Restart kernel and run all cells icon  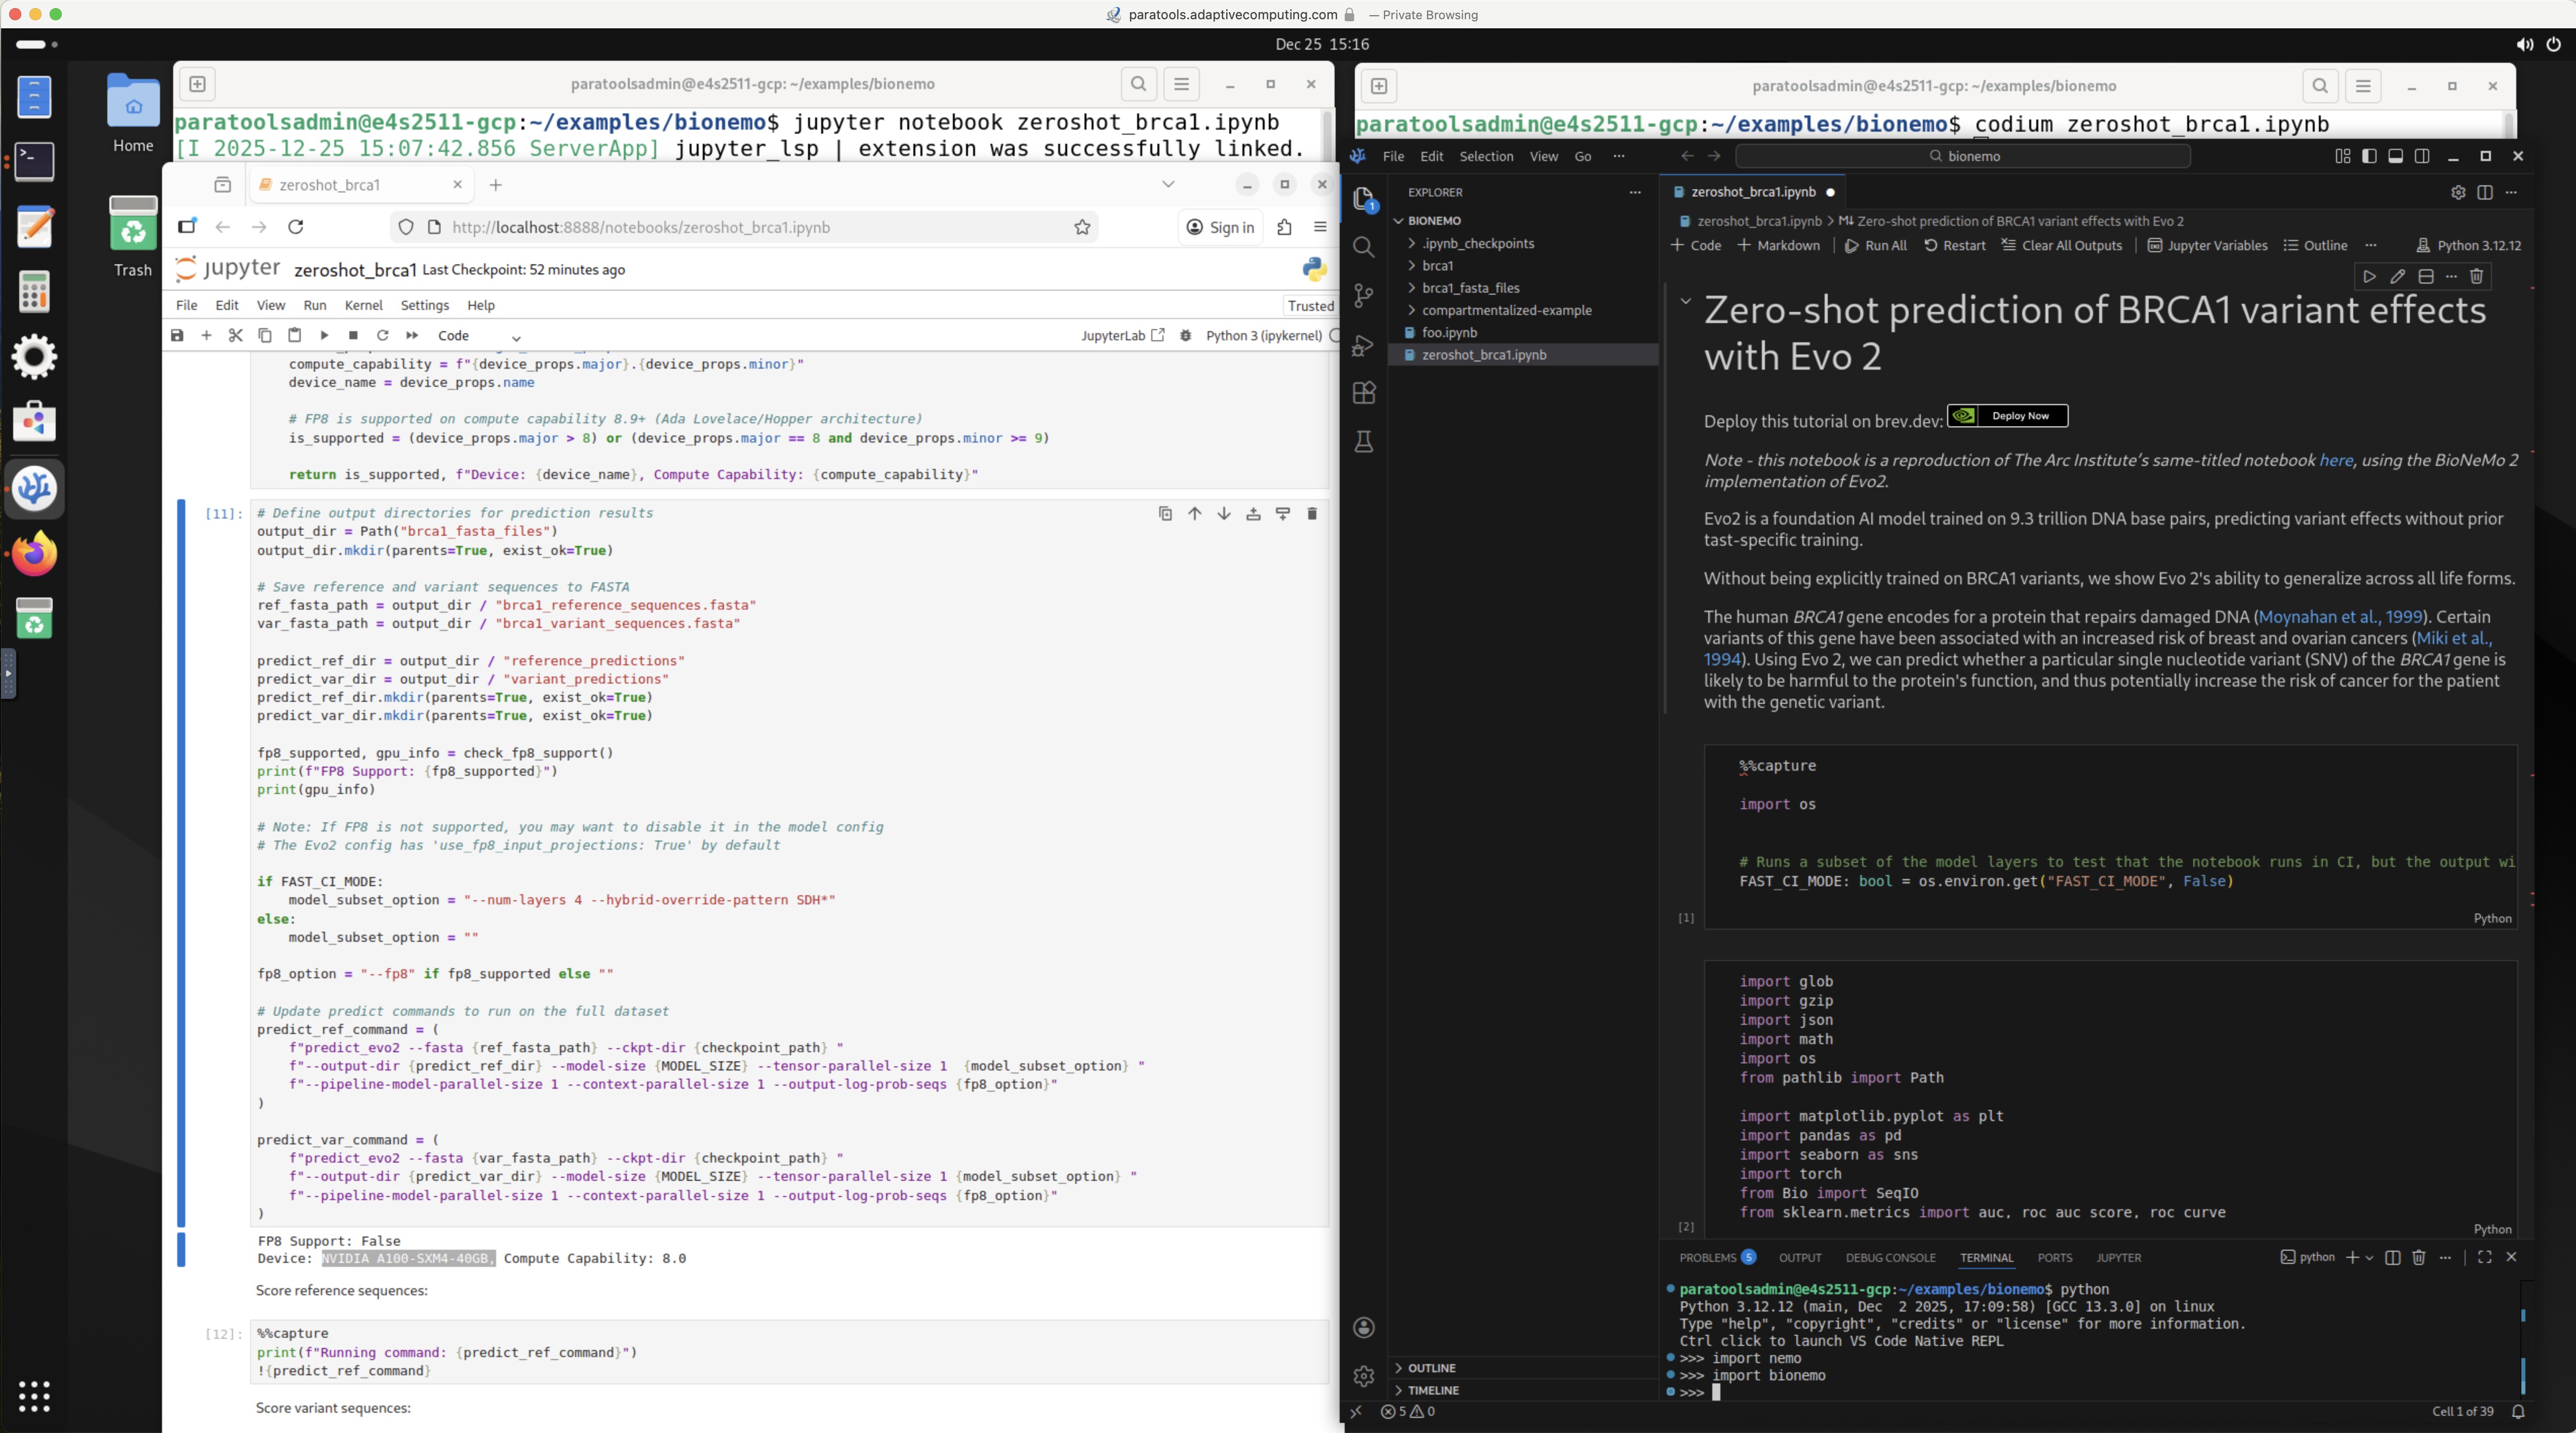click(x=411, y=336)
